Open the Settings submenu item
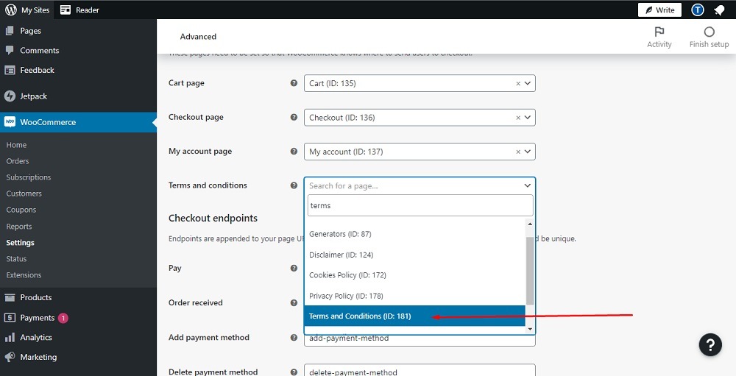736x376 pixels. (20, 243)
